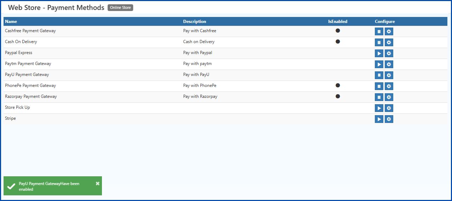Screen dimensions: 452x201
Task: Open settings gear for Cashfree Payment Gateway
Action: [389, 31]
